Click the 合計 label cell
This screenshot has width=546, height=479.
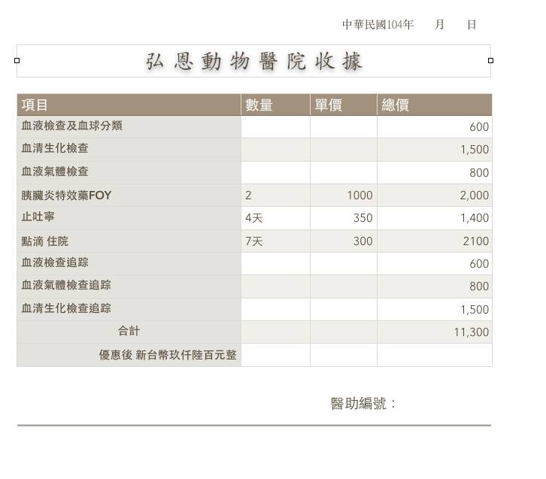click(129, 332)
